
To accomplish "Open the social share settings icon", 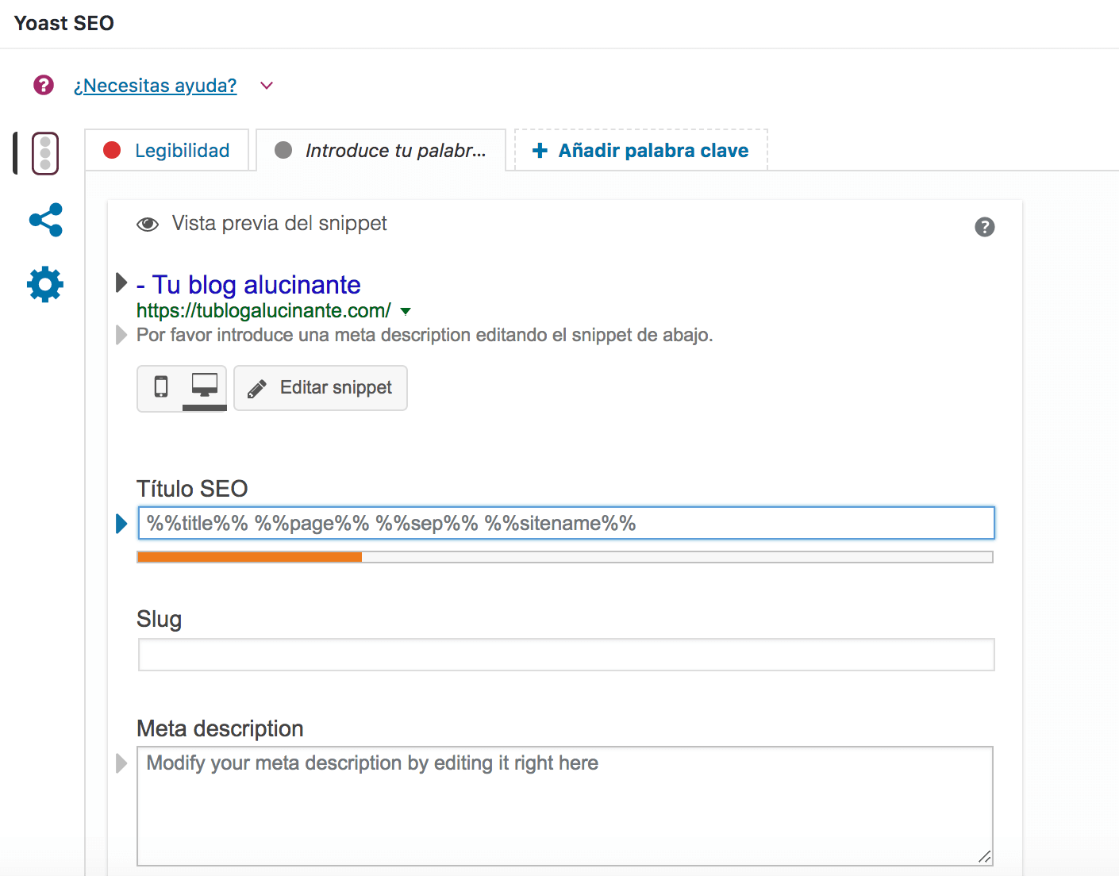I will [45, 220].
